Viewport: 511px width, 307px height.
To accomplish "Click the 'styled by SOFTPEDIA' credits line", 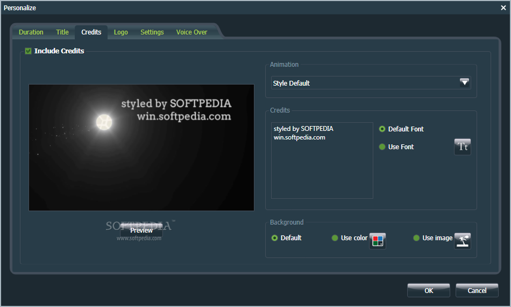I will click(x=303, y=129).
